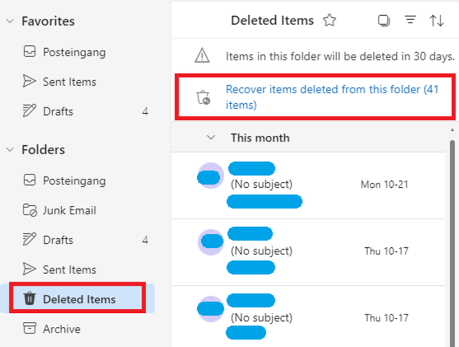Click the select messages icon near the star
Viewport: 459px width, 347px height.
[x=384, y=20]
